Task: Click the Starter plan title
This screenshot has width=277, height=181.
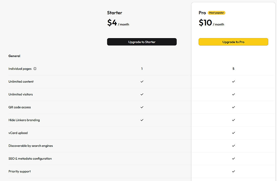Action: (x=114, y=12)
